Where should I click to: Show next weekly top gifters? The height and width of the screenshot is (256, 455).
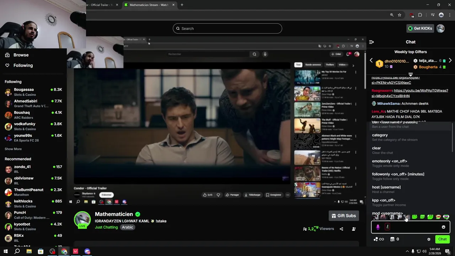coord(450,60)
